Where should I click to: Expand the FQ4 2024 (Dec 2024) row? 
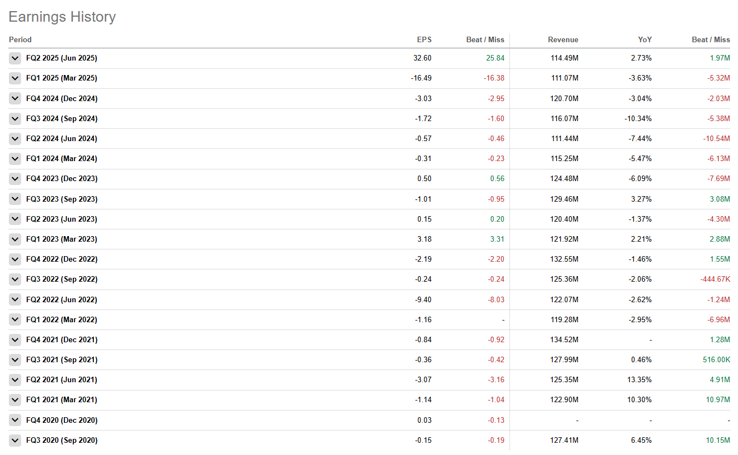(15, 98)
